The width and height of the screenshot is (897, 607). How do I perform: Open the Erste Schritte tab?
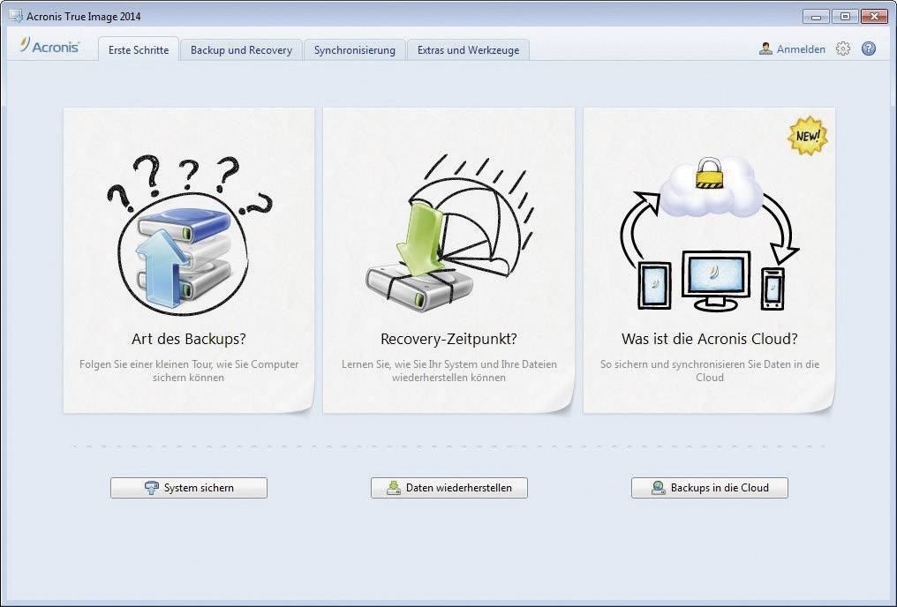139,49
